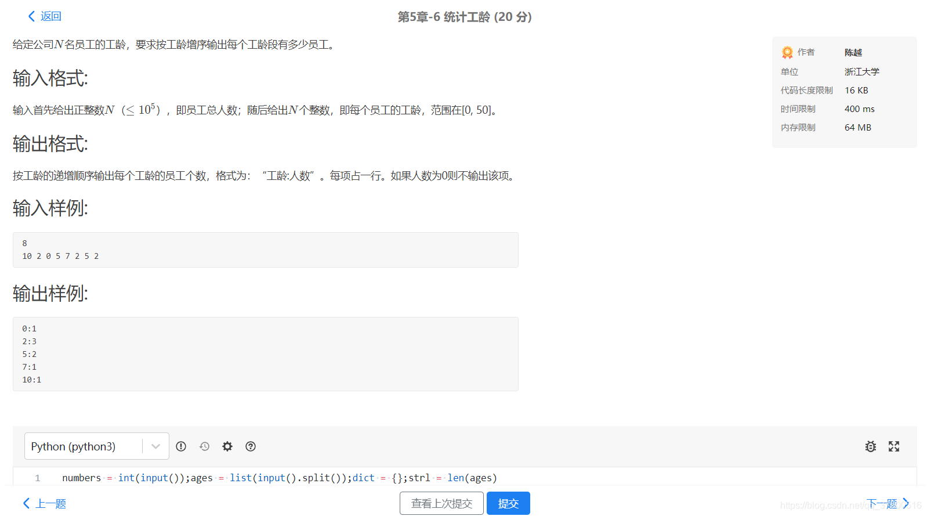The height and width of the screenshot is (516, 927).
Task: Click the 查看上次提交 button
Action: tap(441, 503)
